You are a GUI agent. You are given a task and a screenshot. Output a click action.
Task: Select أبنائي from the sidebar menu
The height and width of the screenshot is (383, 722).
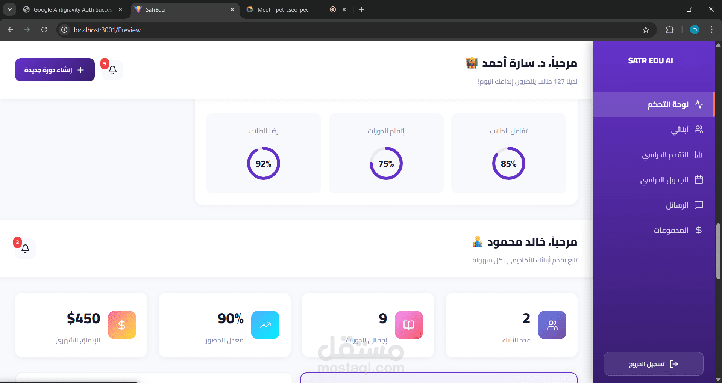653,130
